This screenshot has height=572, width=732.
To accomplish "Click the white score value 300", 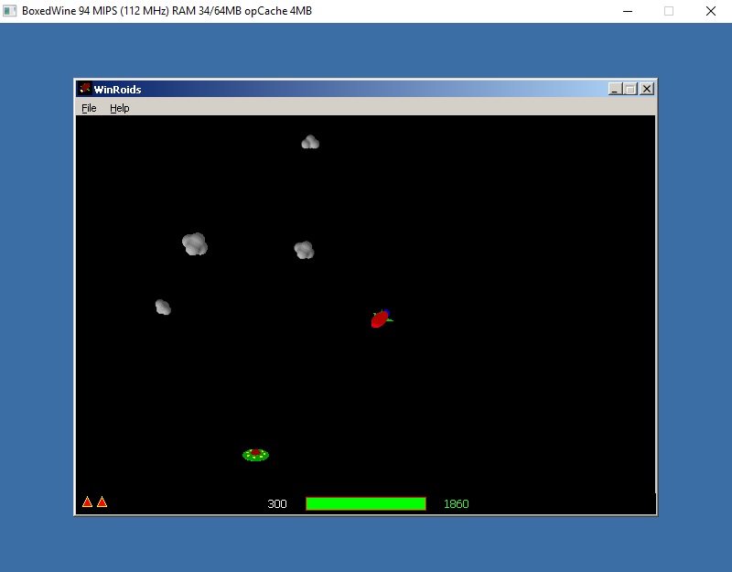I will point(277,504).
